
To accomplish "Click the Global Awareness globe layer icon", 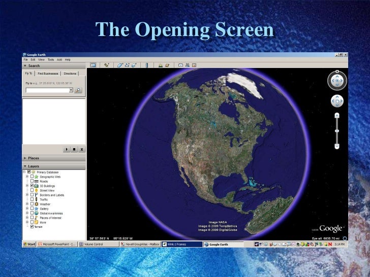I will [37, 213].
